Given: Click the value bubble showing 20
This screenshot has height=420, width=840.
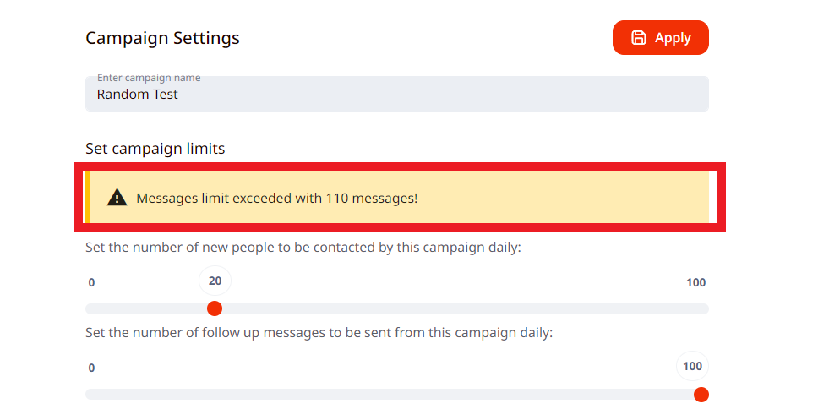Looking at the screenshot, I should [x=215, y=281].
